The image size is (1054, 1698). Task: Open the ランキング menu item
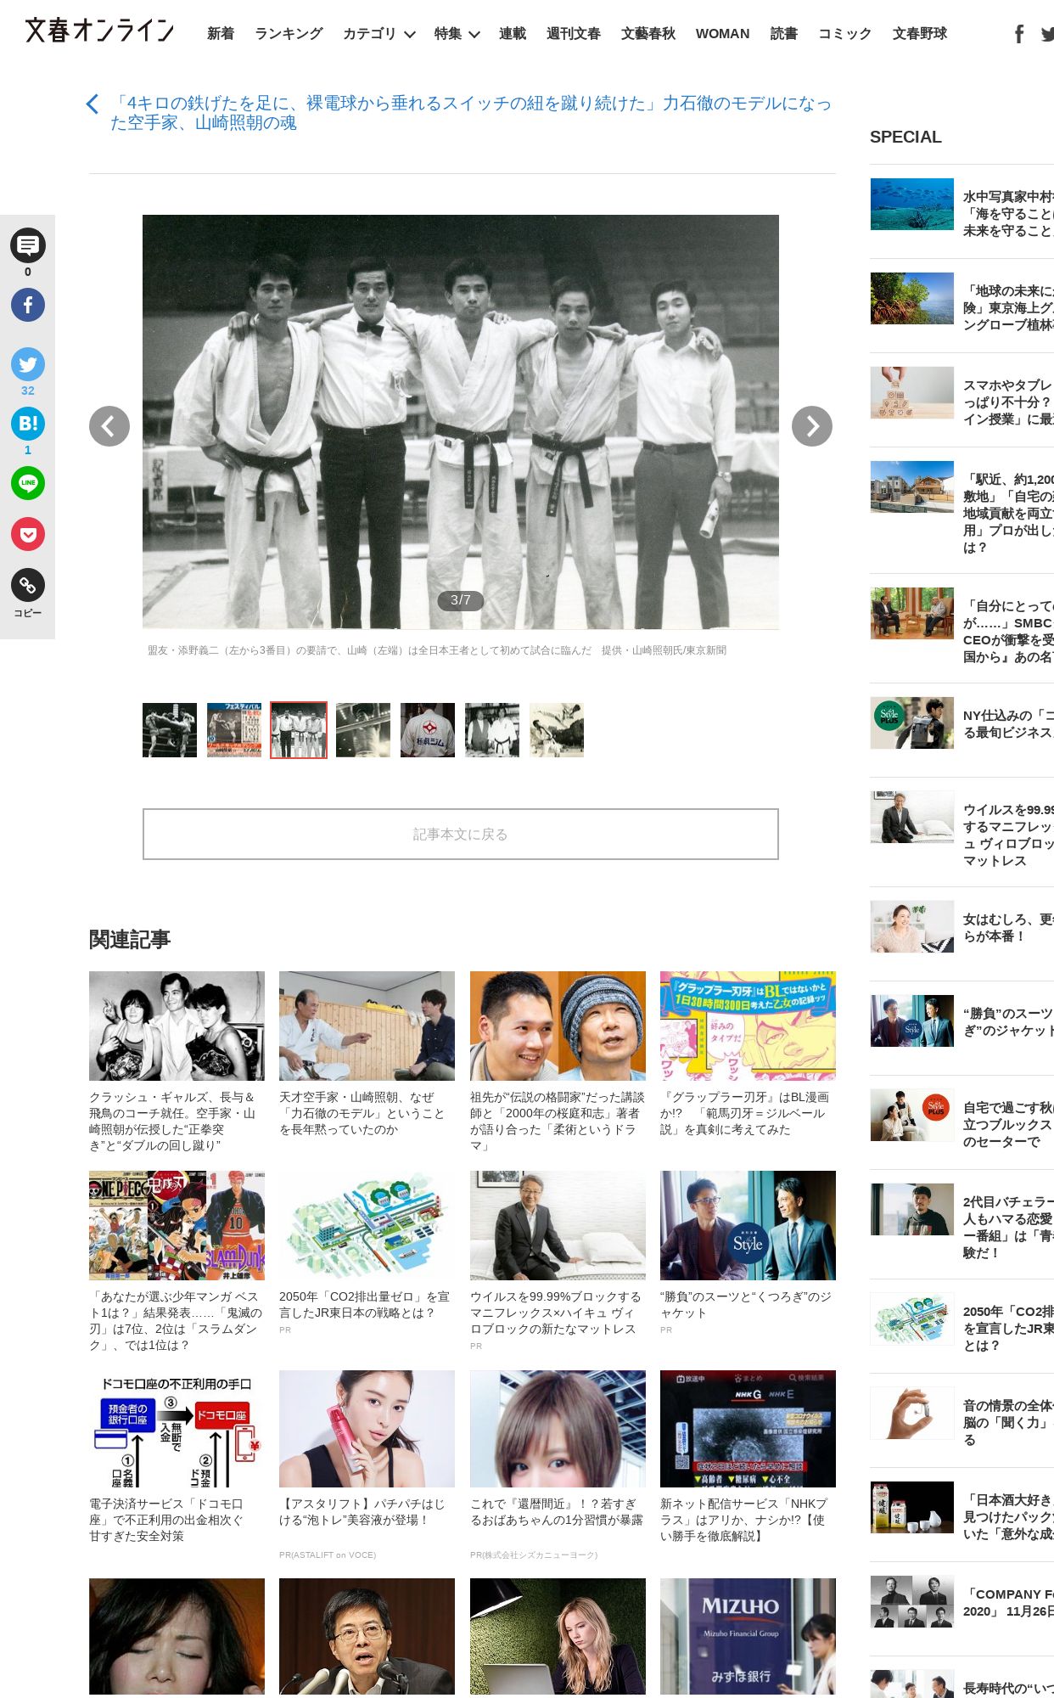pos(289,34)
